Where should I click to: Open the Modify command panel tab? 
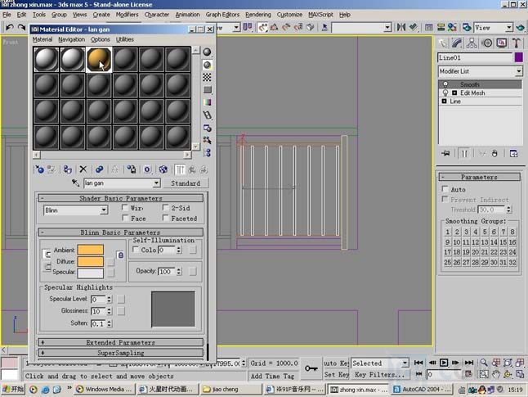tap(457, 43)
